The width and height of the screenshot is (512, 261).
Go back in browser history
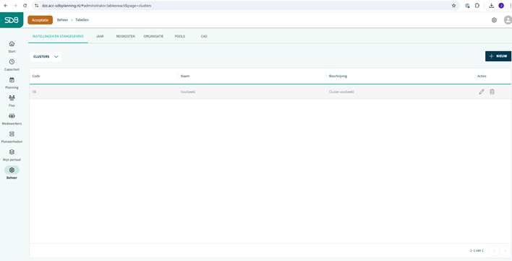[6, 6]
